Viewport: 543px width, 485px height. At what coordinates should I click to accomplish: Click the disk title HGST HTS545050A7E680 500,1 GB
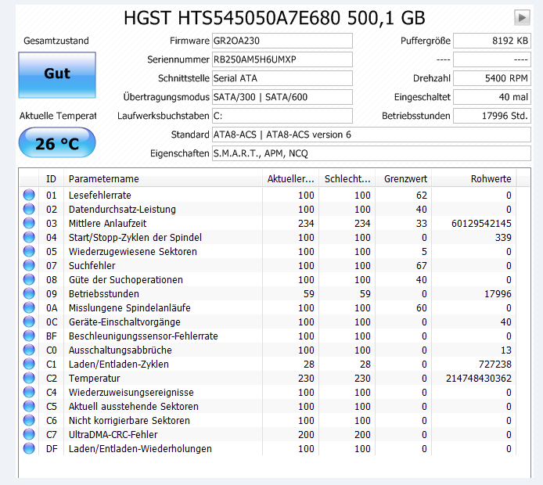tap(275, 18)
